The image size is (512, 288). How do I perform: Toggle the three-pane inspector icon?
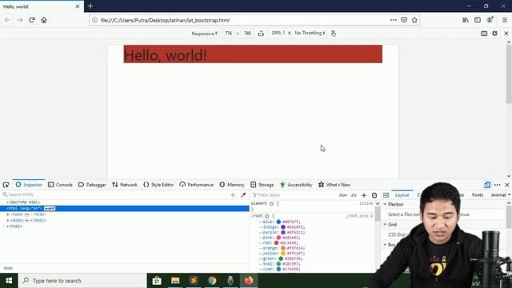386,195
